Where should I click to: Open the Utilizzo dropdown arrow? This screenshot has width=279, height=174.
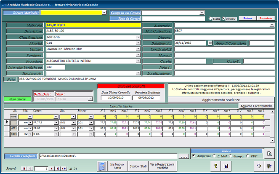tap(138, 49)
